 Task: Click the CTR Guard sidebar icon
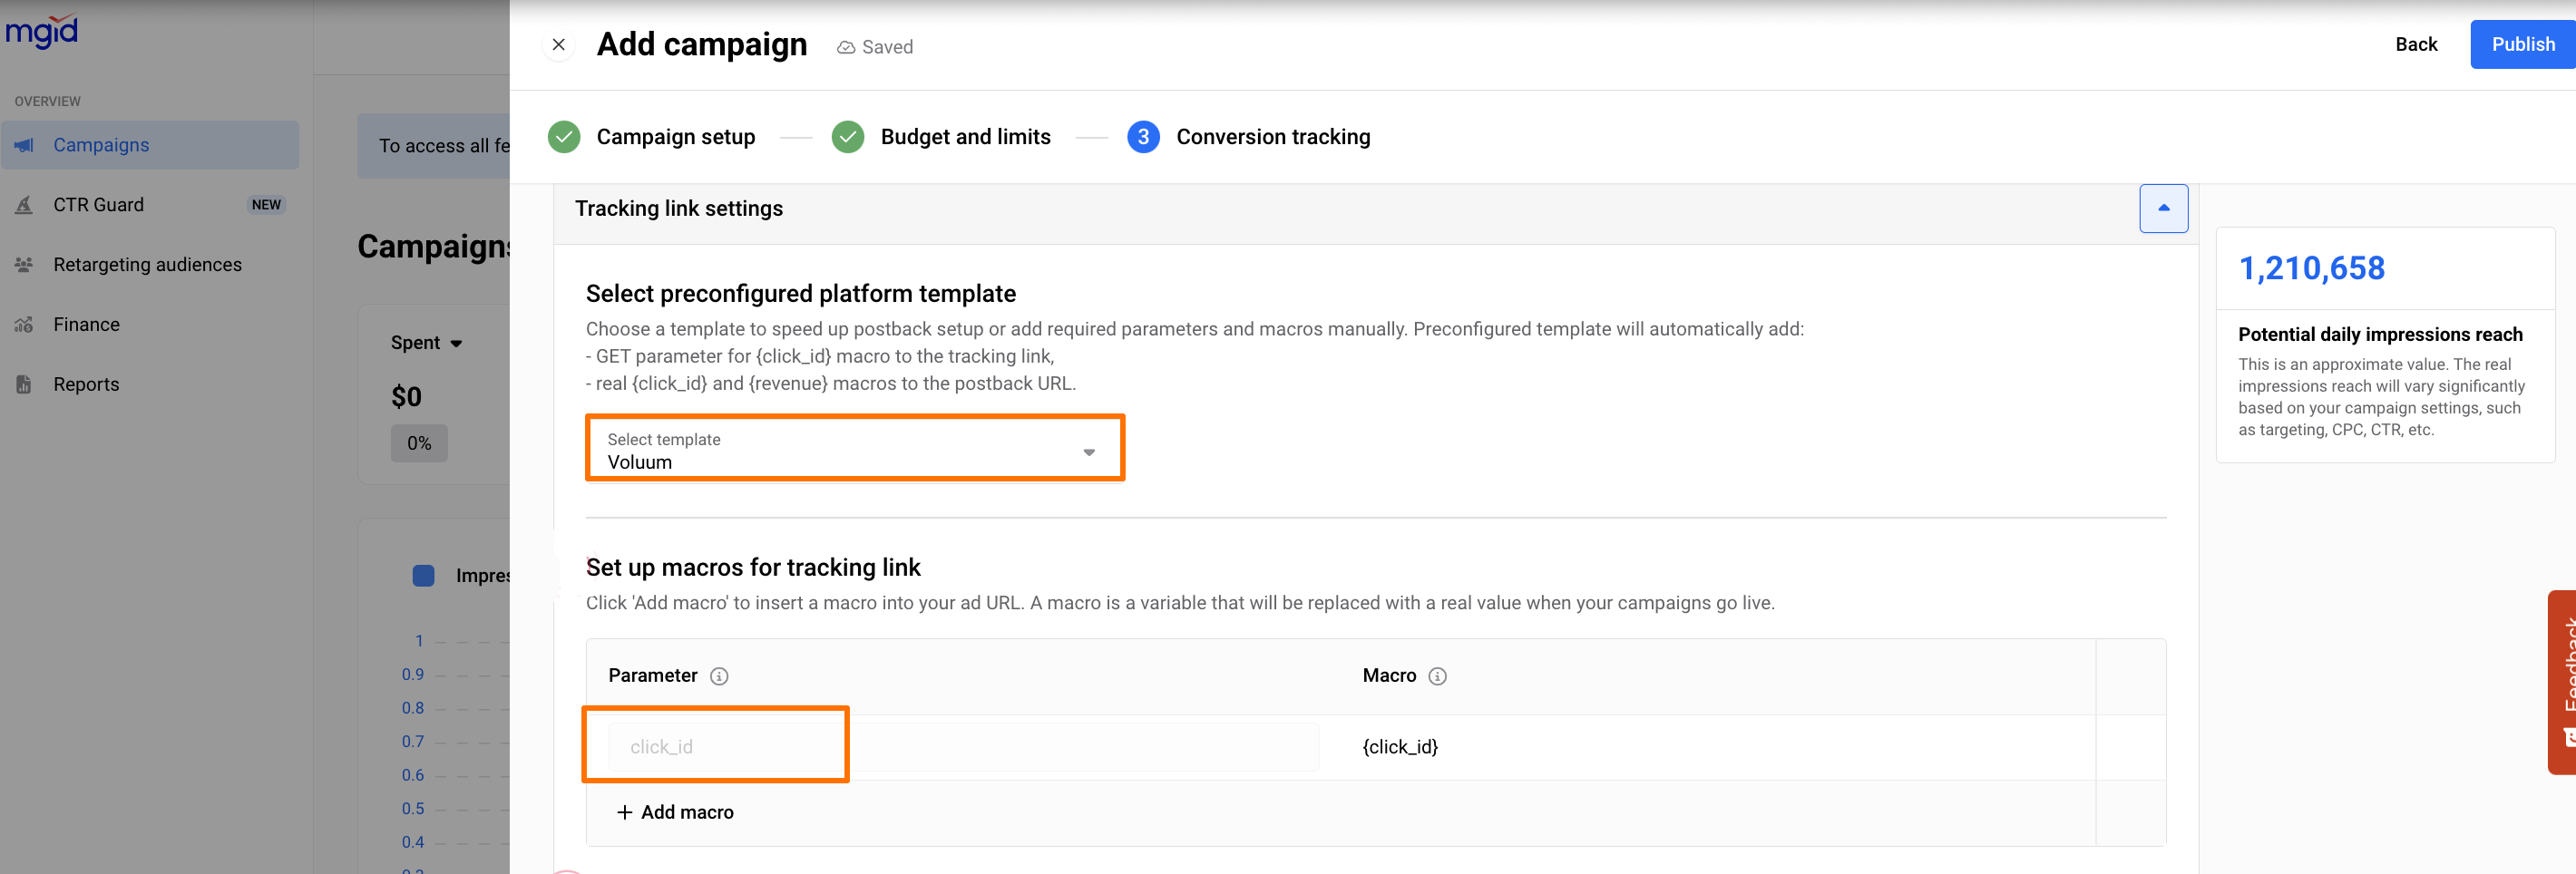click(24, 205)
